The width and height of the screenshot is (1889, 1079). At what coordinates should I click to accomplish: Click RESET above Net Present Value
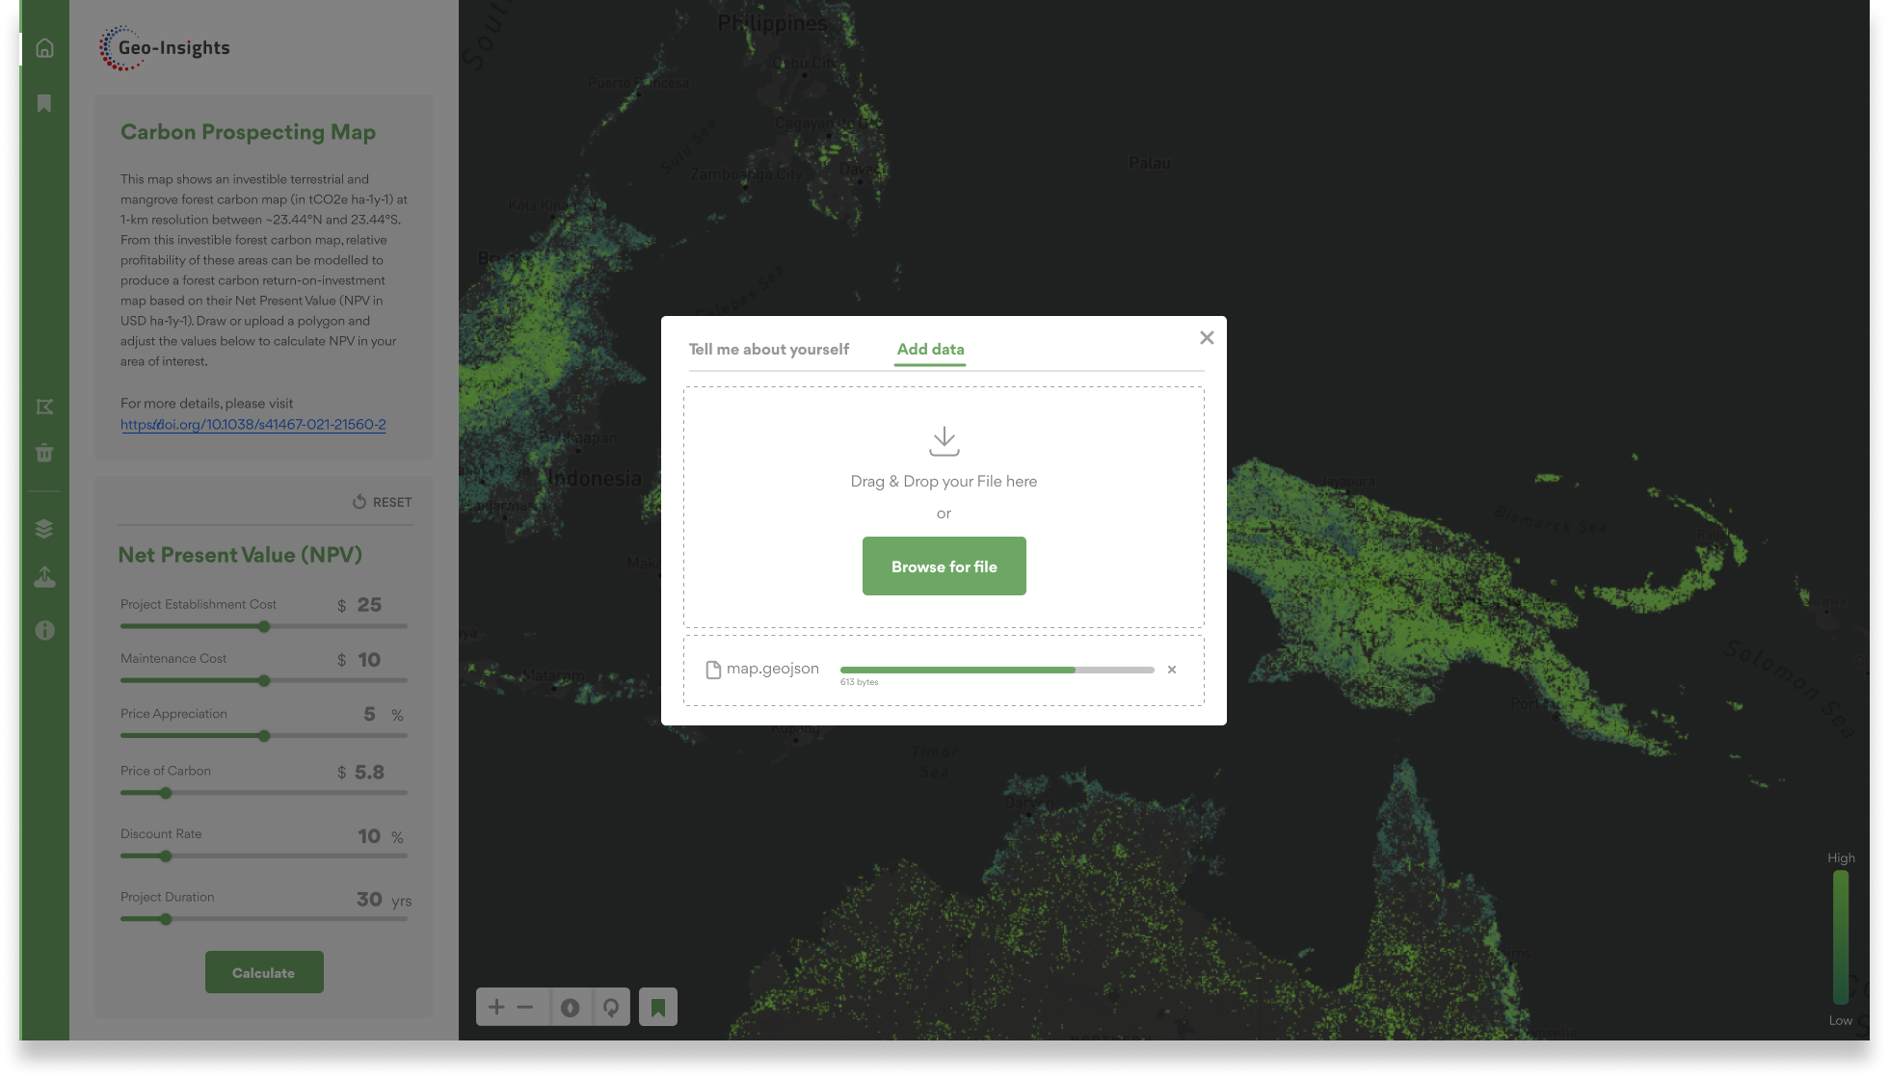pos(383,502)
